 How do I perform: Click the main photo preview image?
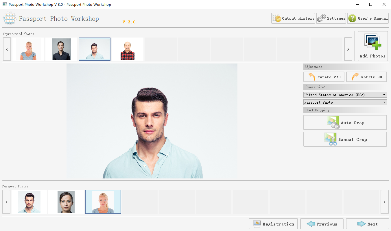pos(152,121)
